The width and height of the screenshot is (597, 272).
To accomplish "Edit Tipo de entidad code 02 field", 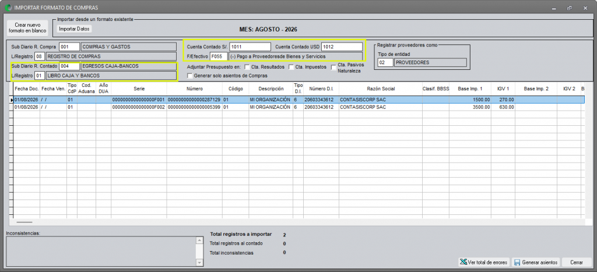I will click(x=385, y=62).
